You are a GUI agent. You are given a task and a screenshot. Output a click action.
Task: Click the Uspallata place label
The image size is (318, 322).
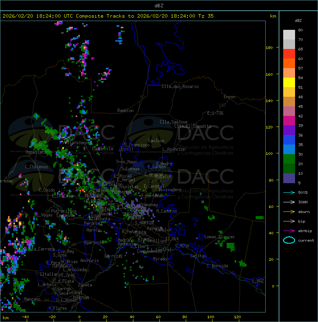coord(36,152)
